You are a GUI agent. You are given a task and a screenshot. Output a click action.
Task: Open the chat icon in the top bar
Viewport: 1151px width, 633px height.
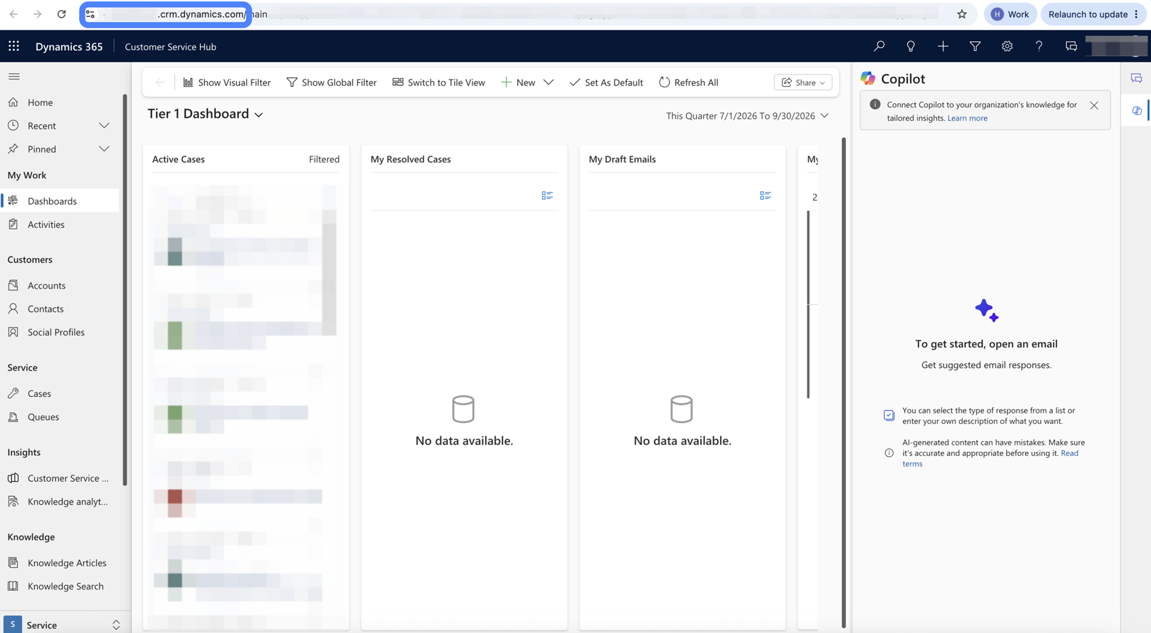click(x=1071, y=46)
